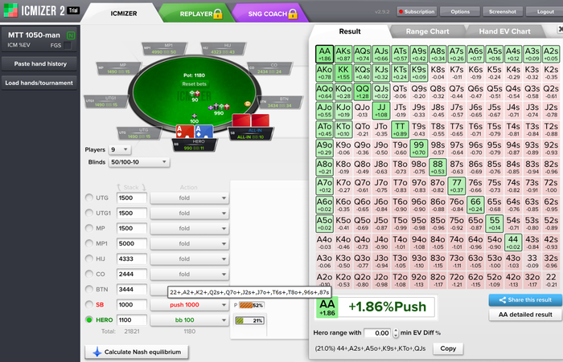The height and width of the screenshot is (362, 563).
Task: Click the close X of result panel
Action: point(560,29)
